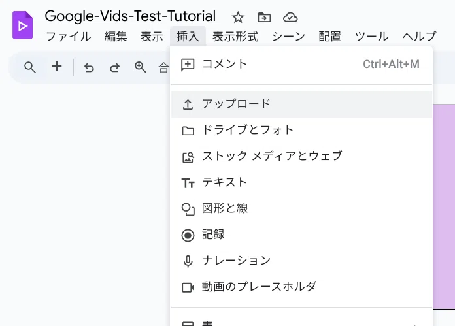Click the Ctrl+Alt+M shortcut text
The width and height of the screenshot is (455, 326).
click(391, 65)
